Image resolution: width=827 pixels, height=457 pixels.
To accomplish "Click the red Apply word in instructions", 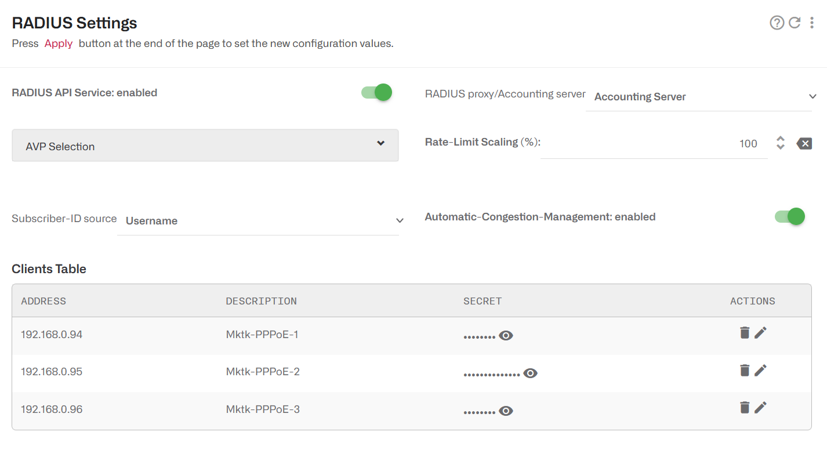I will pyautogui.click(x=59, y=43).
